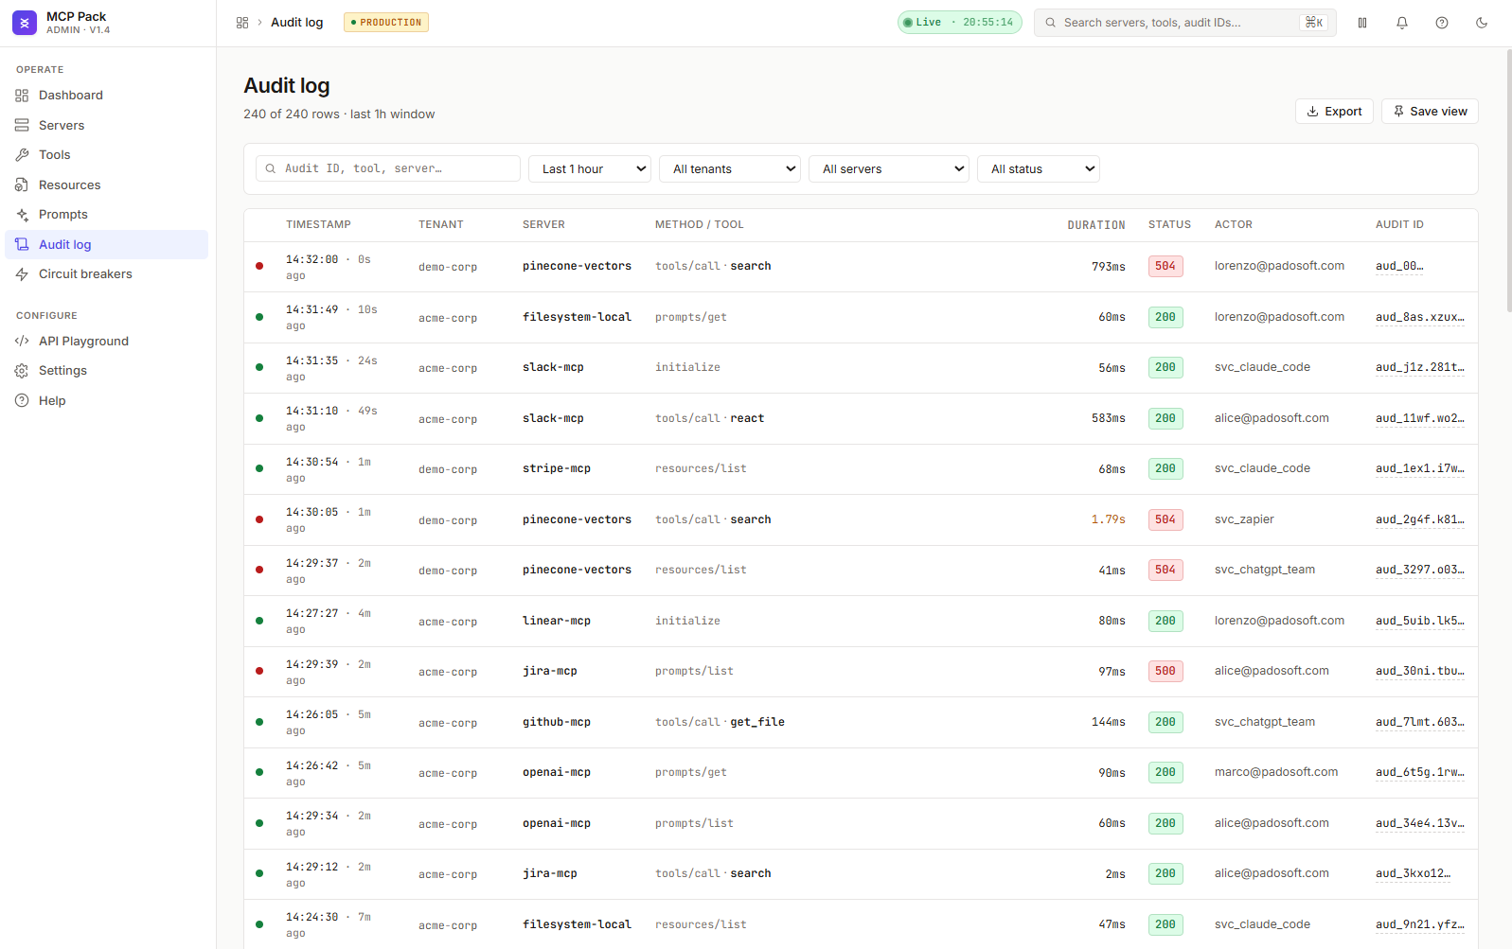
Task: Click the magnifier icon in global search
Action: (1050, 23)
